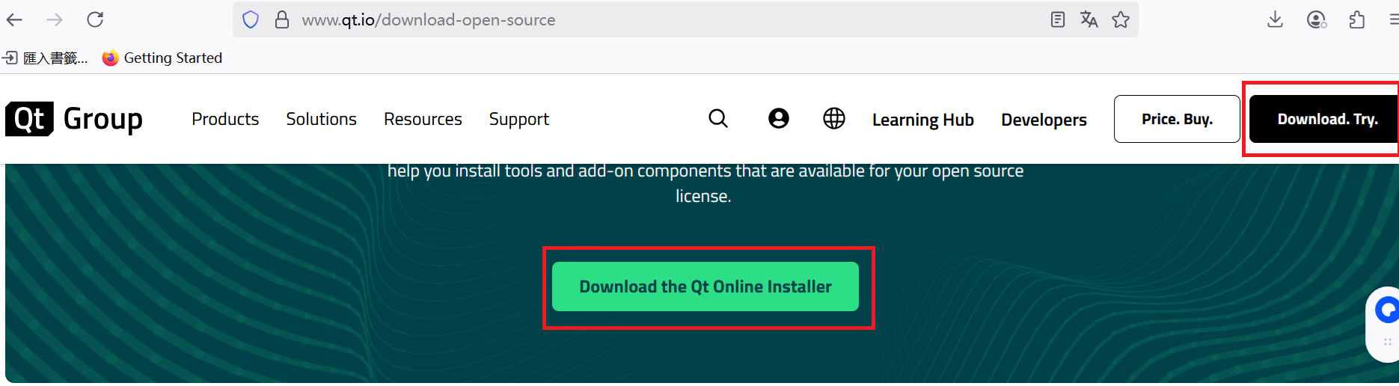Open the browser extensions puzzle icon
Viewport: 1399px width, 386px height.
click(1357, 19)
